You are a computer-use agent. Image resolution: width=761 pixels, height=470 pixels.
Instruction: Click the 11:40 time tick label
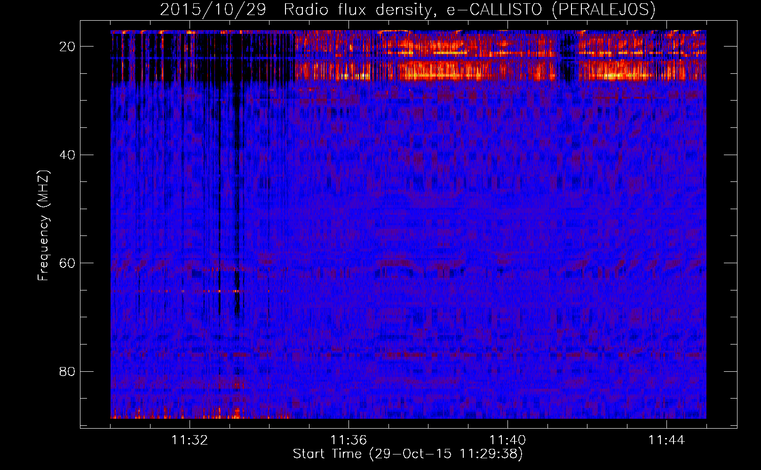507,440
